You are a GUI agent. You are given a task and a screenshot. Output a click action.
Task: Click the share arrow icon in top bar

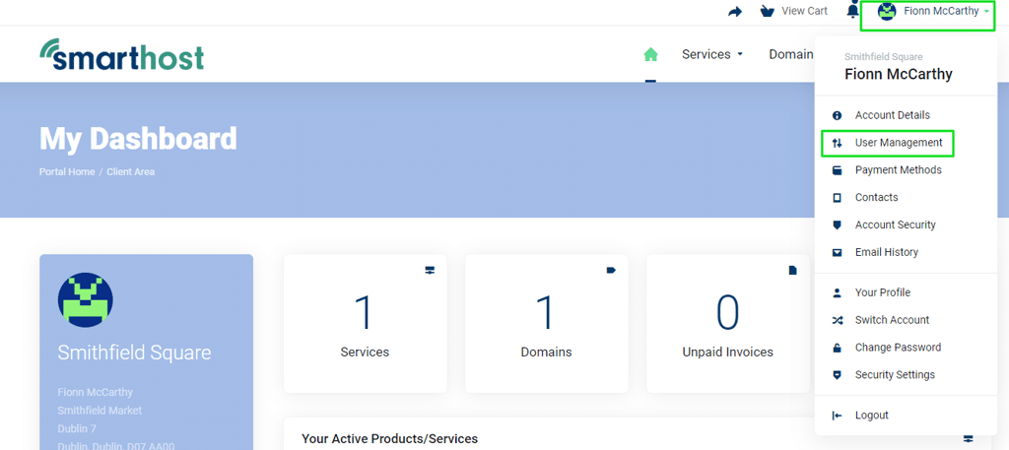pyautogui.click(x=735, y=12)
